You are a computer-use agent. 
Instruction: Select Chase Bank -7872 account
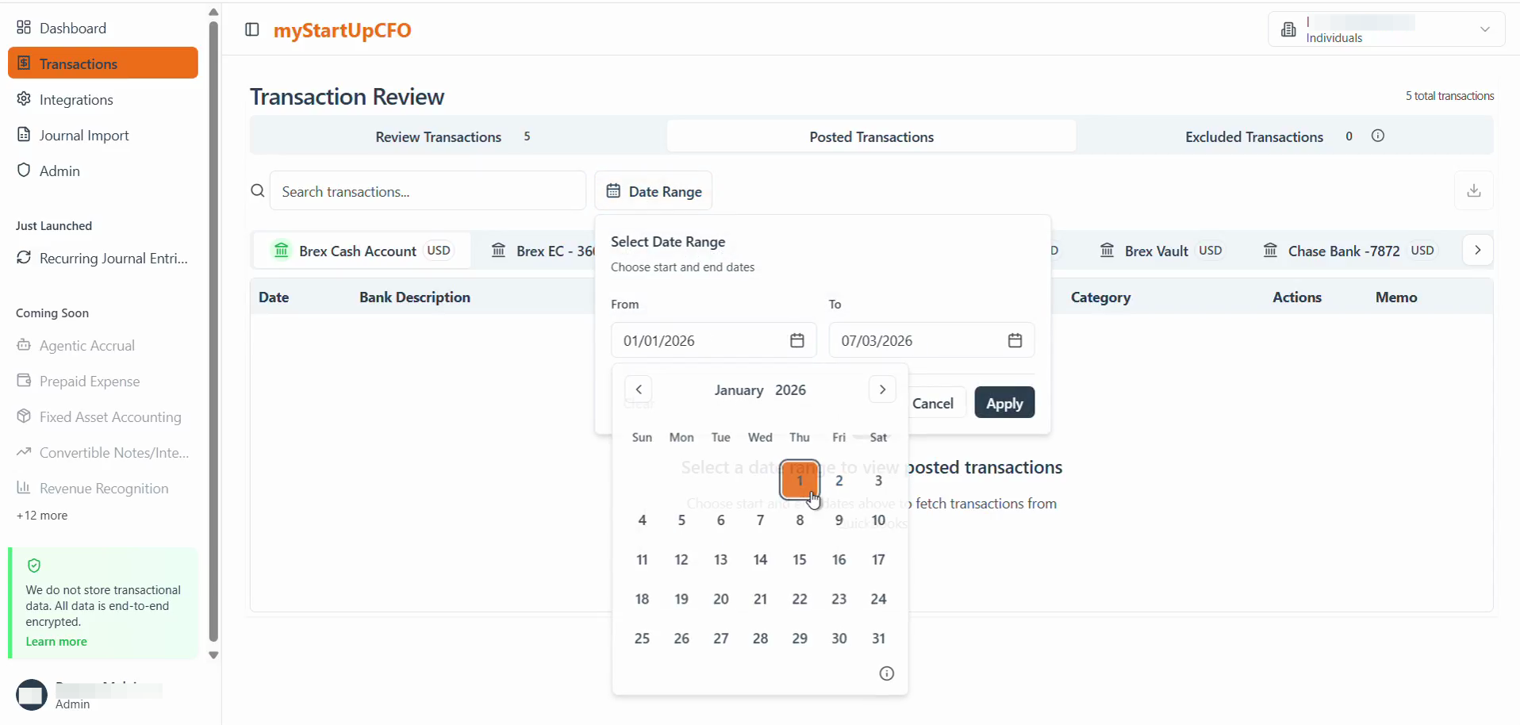point(1349,251)
